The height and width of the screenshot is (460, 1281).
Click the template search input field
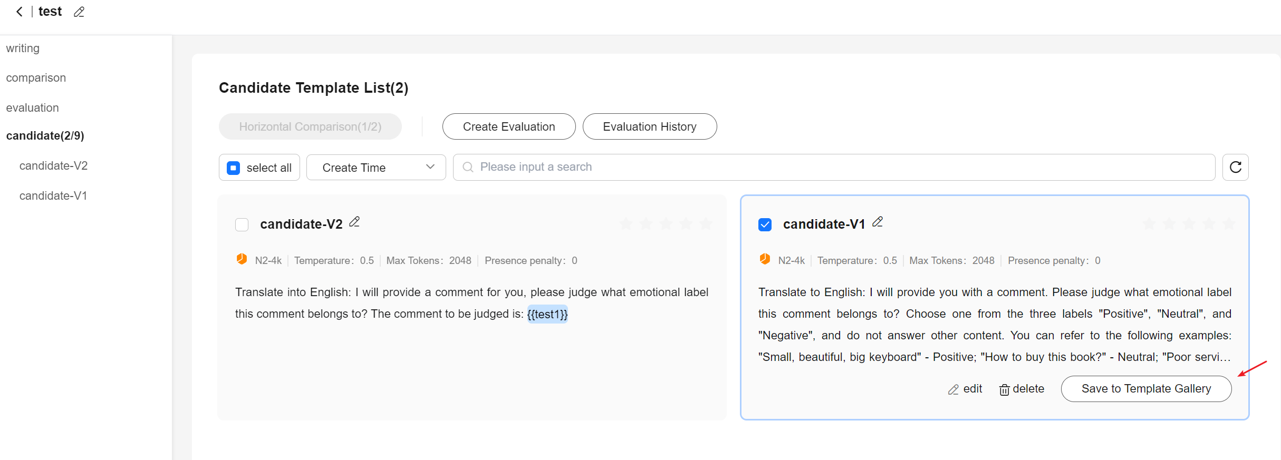pos(833,168)
